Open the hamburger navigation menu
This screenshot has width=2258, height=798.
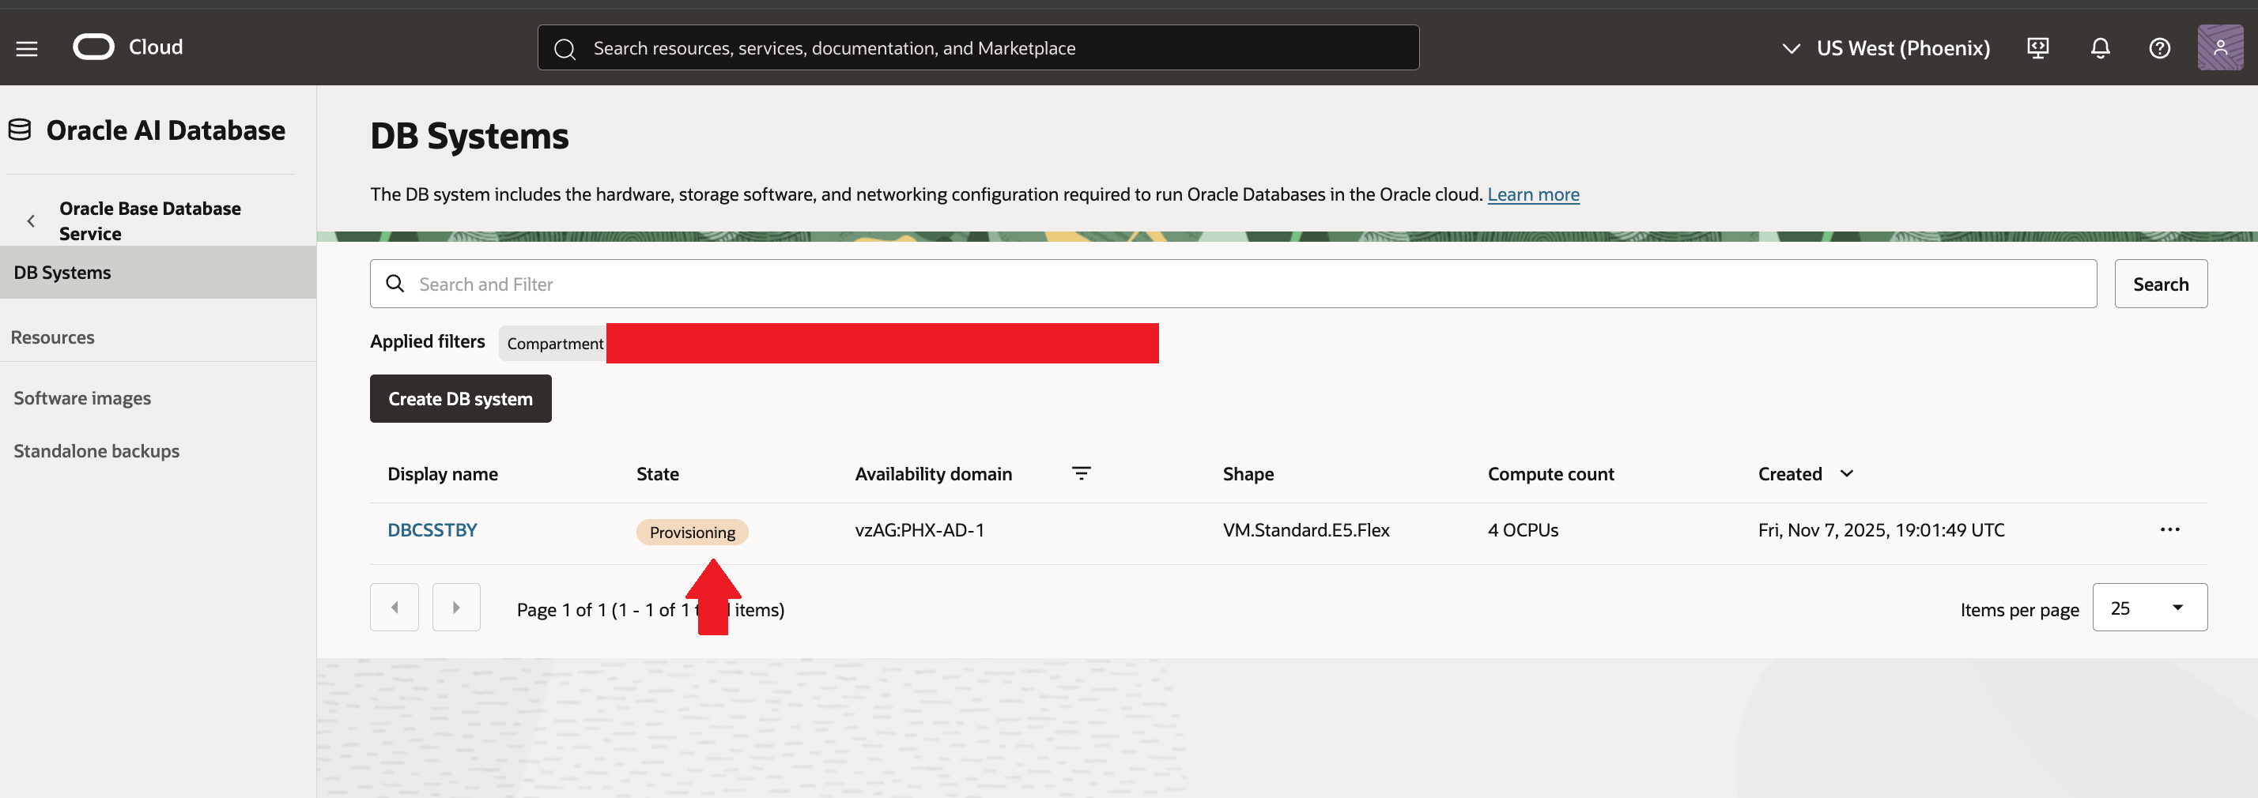click(x=27, y=49)
